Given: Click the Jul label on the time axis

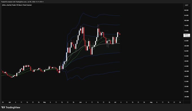Looking at the screenshot, I should pos(115,102).
